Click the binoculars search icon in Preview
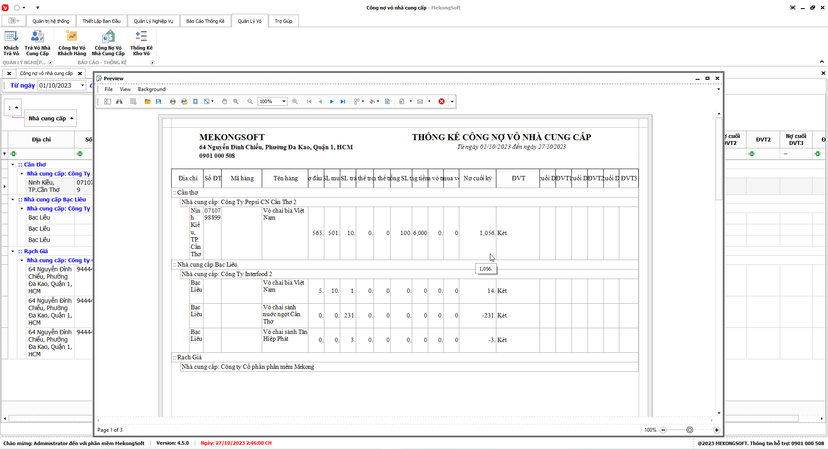The image size is (828, 449). (x=119, y=101)
